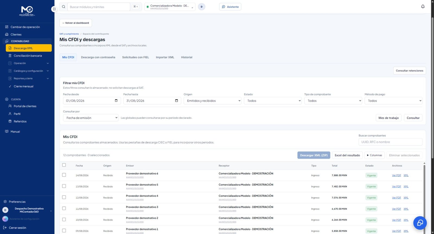This screenshot has width=434, height=234.
Task: Click the MiContador360 logo
Action: [x=27, y=11]
